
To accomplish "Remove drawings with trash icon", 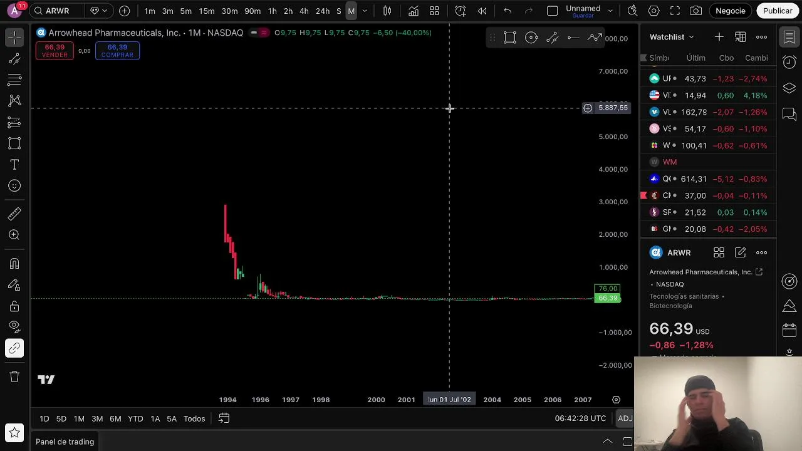I will tap(14, 376).
